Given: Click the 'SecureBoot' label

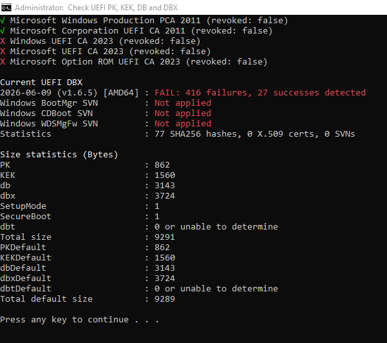Looking at the screenshot, I should pos(26,216).
